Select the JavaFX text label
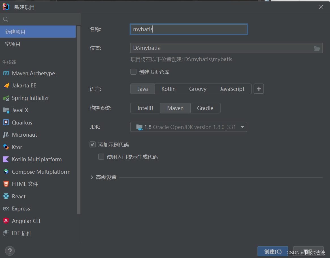 pos(20,110)
